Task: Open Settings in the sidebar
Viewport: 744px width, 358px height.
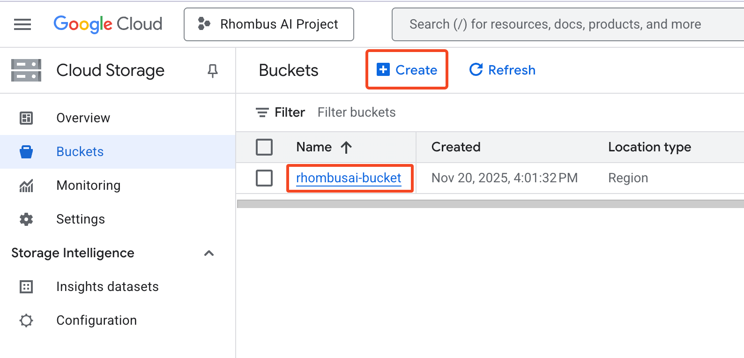Action: [x=118, y=219]
